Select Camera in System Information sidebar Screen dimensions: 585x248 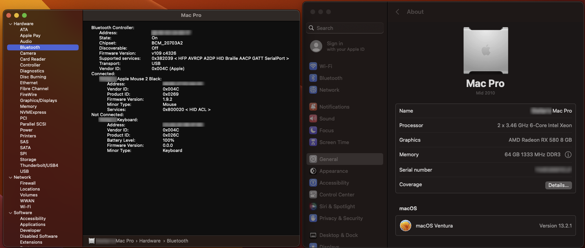coord(28,53)
